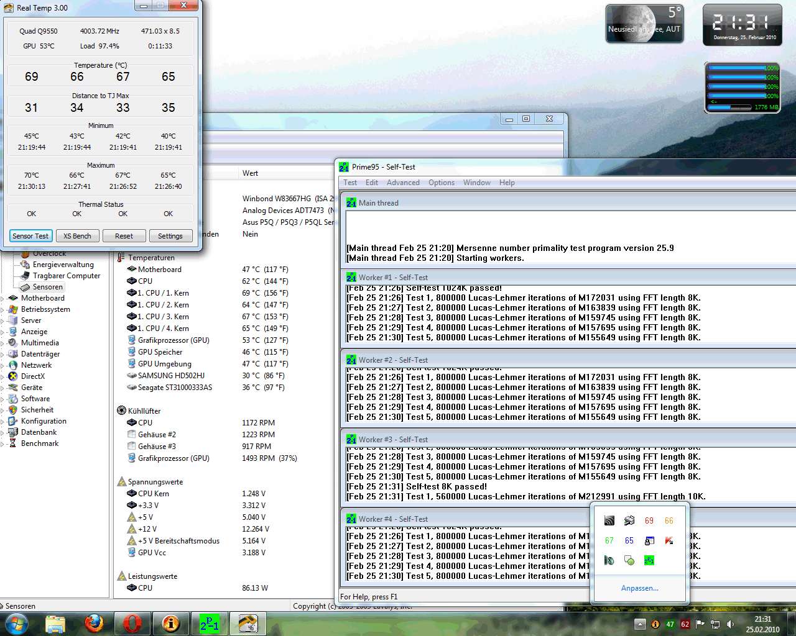Image resolution: width=796 pixels, height=636 pixels.
Task: Select Sensoren in the Everest tree
Action: (48, 287)
